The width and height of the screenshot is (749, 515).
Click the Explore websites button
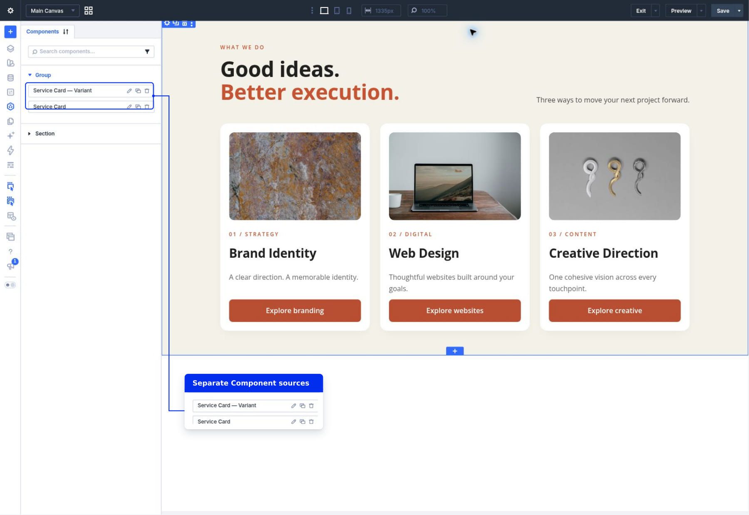454,311
